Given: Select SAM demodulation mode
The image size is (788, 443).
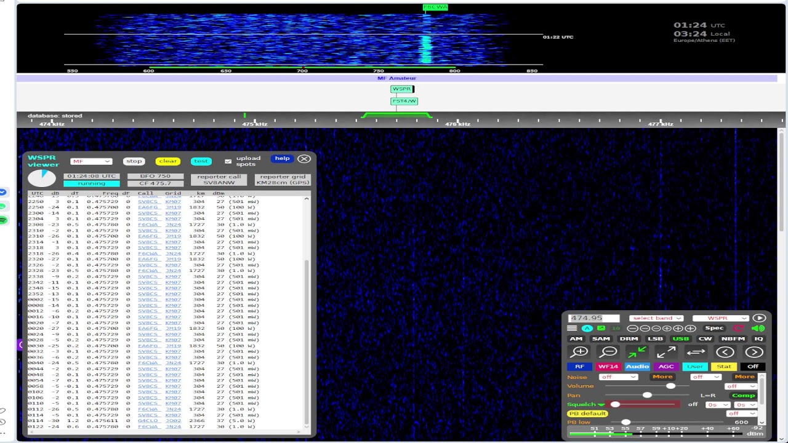Looking at the screenshot, I should 601,339.
